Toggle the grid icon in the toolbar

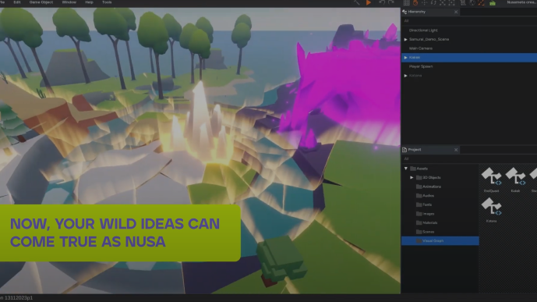[x=406, y=3]
